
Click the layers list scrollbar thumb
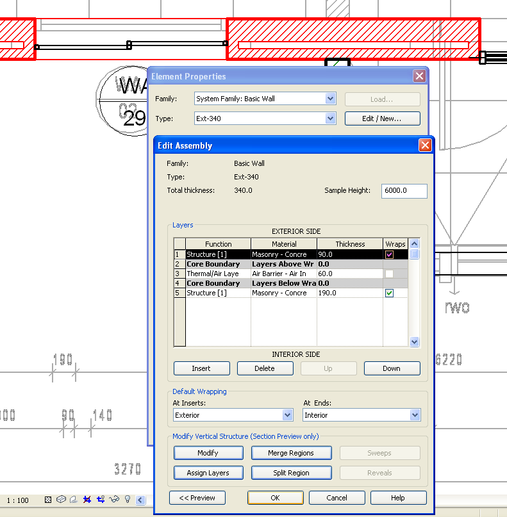(x=414, y=254)
